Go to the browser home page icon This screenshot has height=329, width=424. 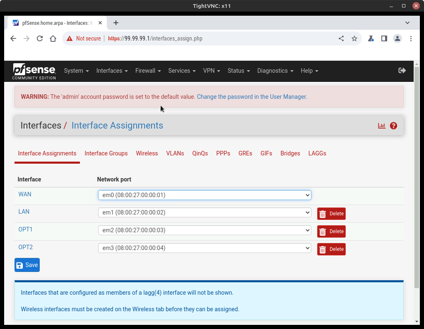tap(53, 38)
